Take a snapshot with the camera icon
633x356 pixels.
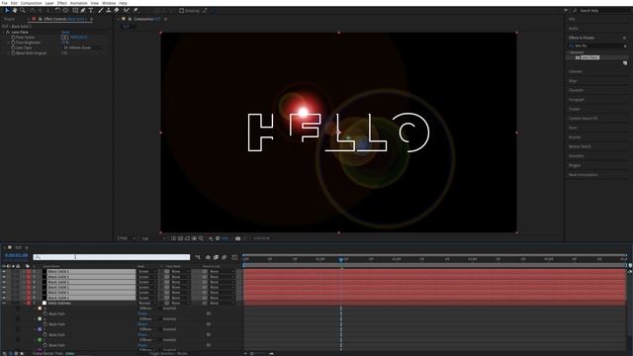pos(237,238)
